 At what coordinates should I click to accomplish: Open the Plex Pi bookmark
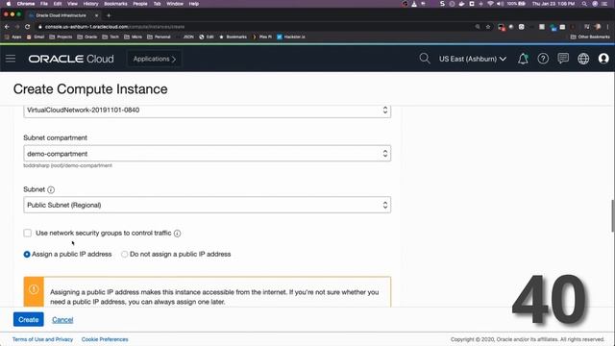[x=262, y=37]
